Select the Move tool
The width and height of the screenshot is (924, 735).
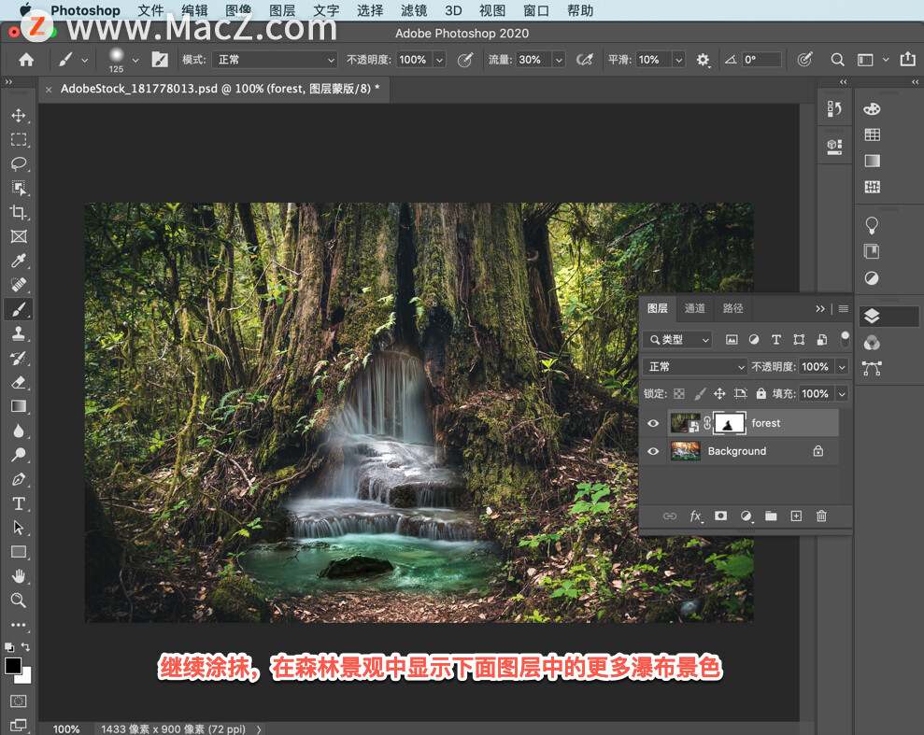(x=18, y=116)
